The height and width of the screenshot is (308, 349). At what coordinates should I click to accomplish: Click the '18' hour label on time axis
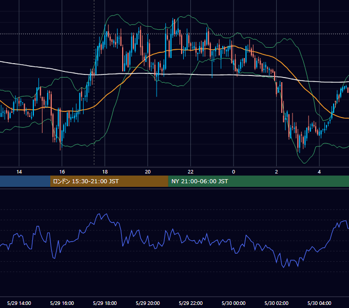point(105,172)
